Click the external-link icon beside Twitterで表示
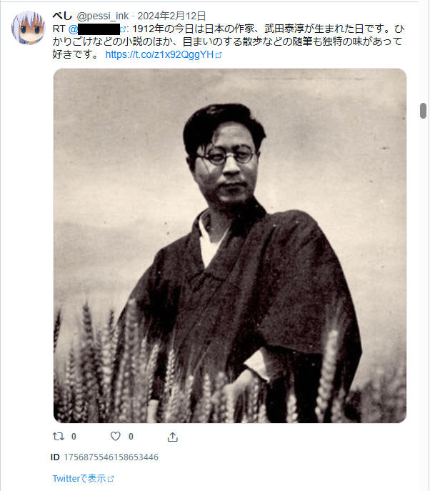 pyautogui.click(x=111, y=479)
